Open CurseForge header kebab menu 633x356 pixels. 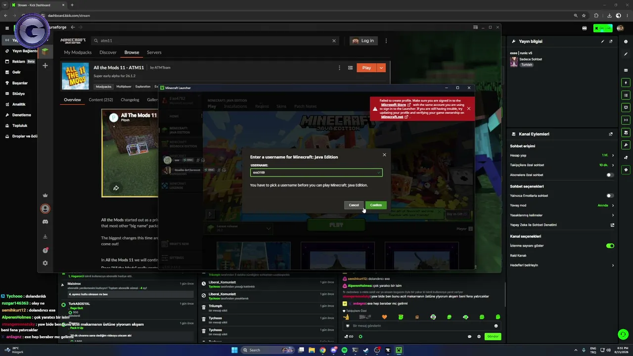click(x=386, y=41)
